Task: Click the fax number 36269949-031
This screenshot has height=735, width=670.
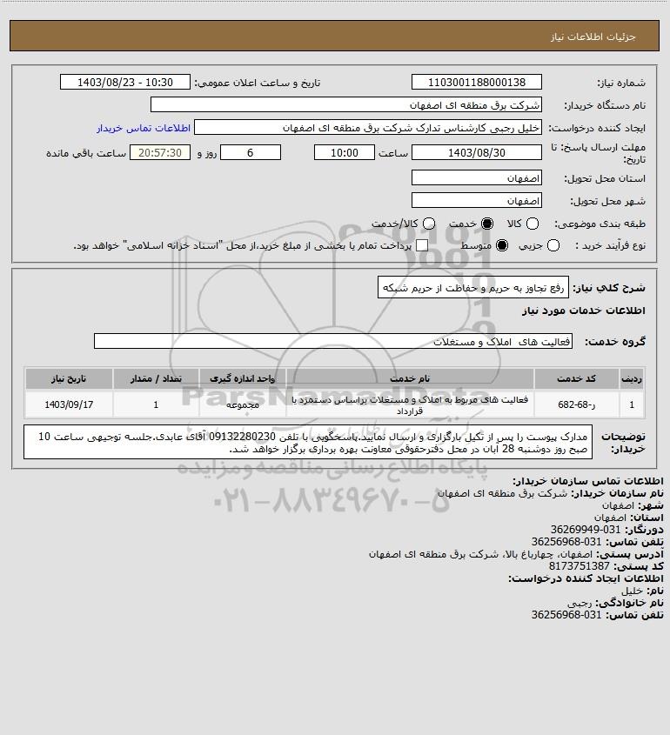Action: pyautogui.click(x=585, y=530)
